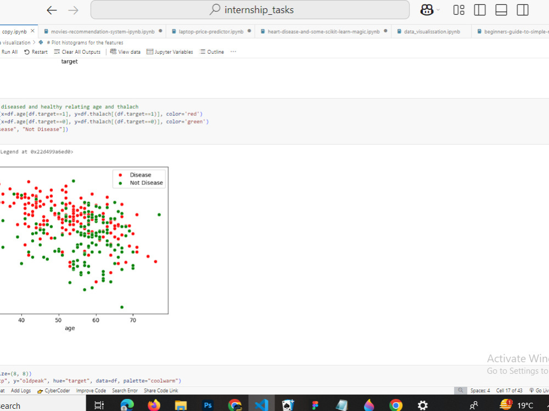Screen dimensions: 549x411
Task: Click Cell 17 of 43 indicator
Action: pos(509,391)
